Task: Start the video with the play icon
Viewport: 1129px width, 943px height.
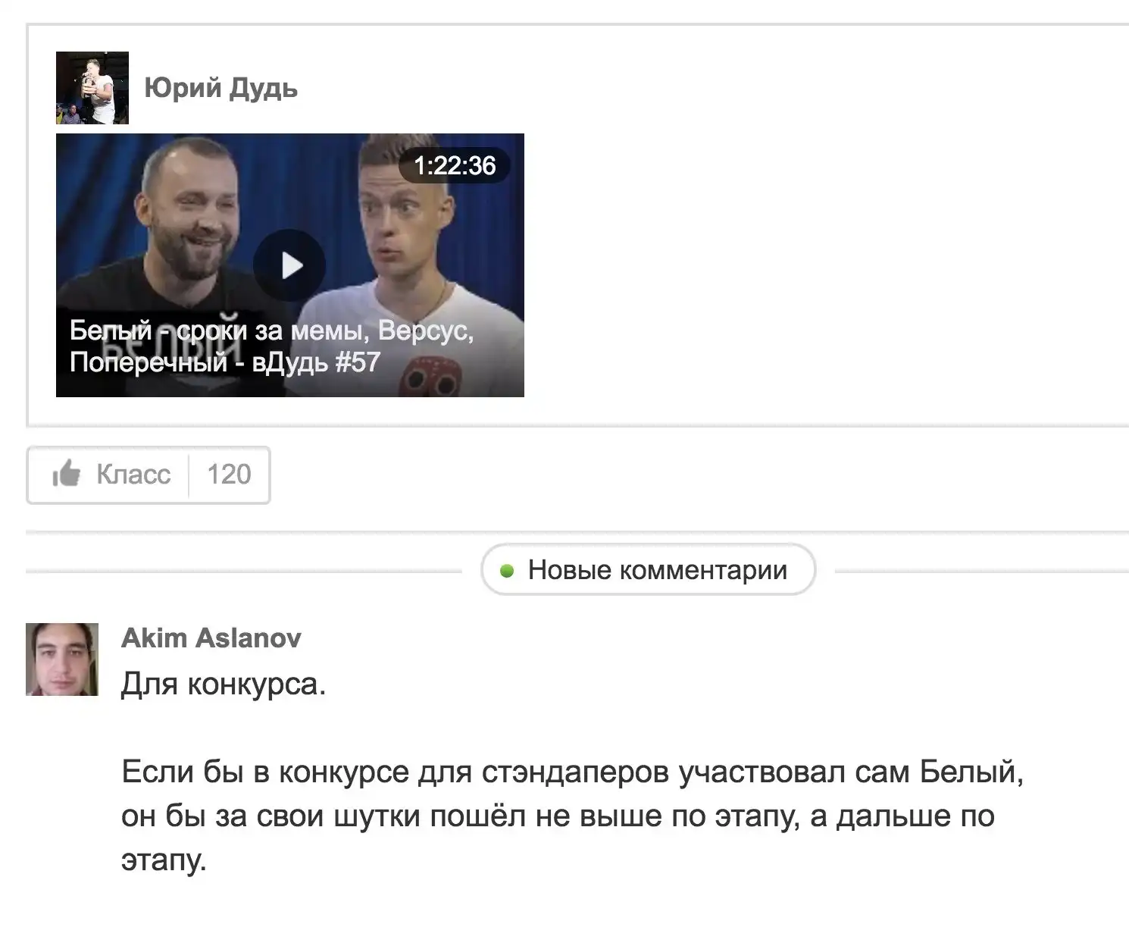Action: [289, 265]
